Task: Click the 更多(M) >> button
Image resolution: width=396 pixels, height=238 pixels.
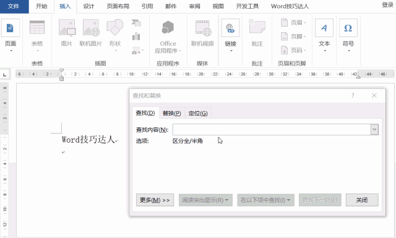Action: coord(155,200)
